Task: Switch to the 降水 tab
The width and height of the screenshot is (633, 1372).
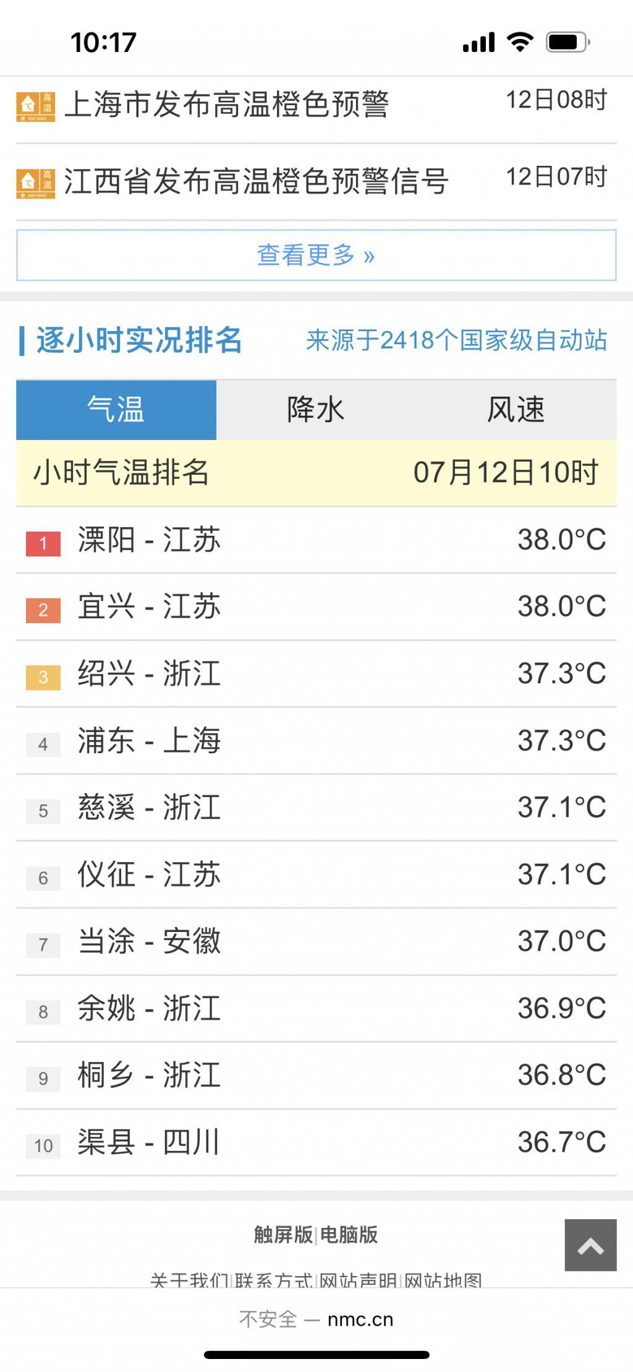Action: [x=315, y=410]
